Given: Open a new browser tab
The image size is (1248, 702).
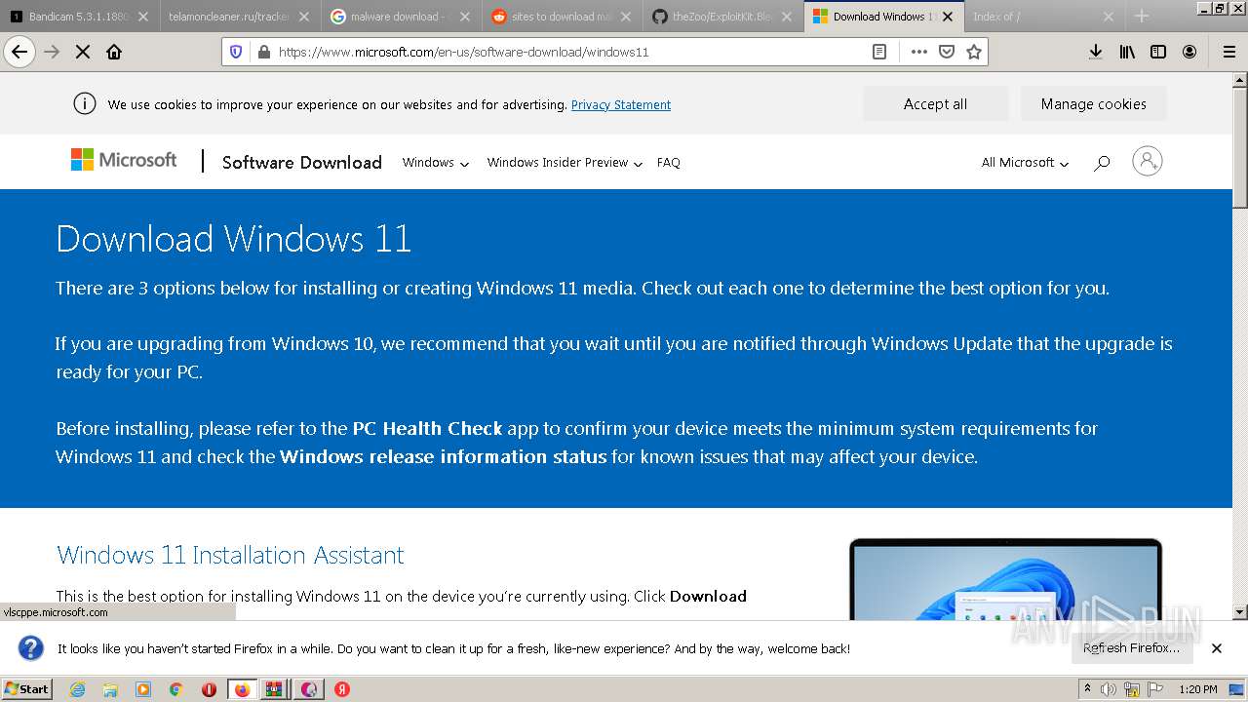Looking at the screenshot, I should click(1142, 16).
